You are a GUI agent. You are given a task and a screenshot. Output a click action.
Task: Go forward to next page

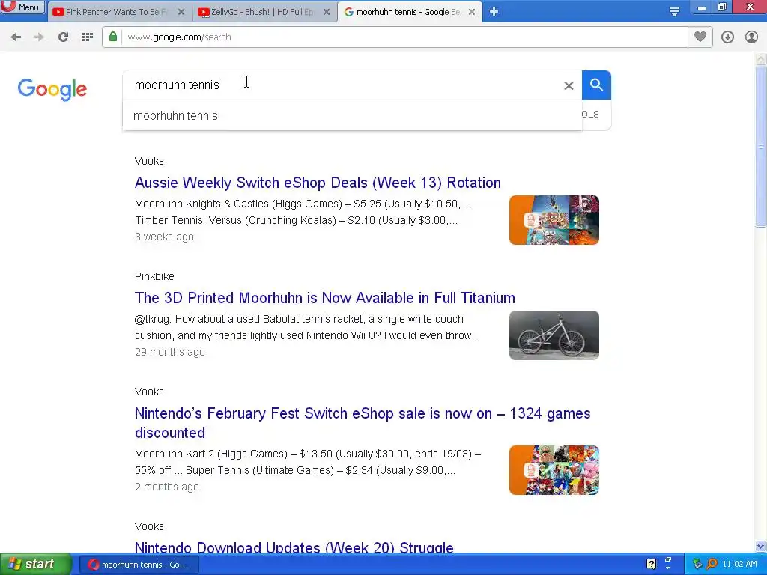39,37
